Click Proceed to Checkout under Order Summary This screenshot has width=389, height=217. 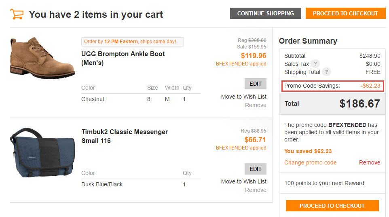[332, 206]
